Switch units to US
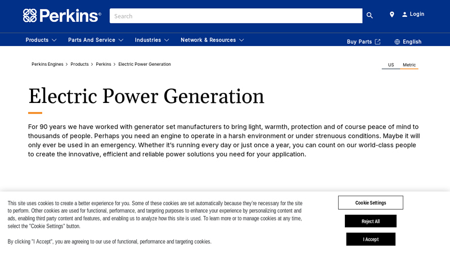 click(x=391, y=65)
